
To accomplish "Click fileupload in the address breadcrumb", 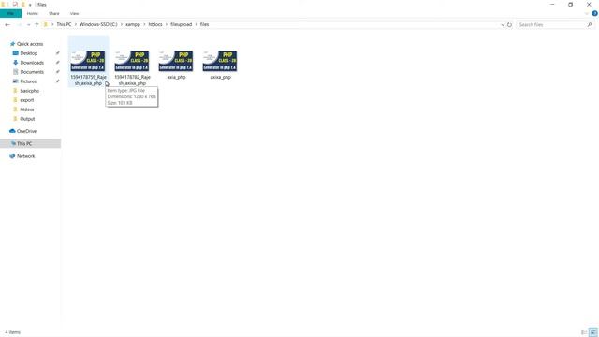I will pyautogui.click(x=181, y=24).
